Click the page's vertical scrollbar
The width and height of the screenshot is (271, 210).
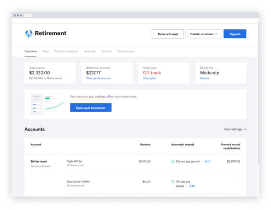(258, 93)
